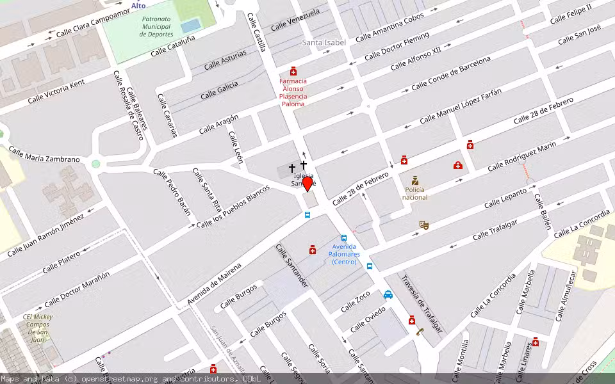Click the Calle Manuel López Farfán label

[x=461, y=106]
